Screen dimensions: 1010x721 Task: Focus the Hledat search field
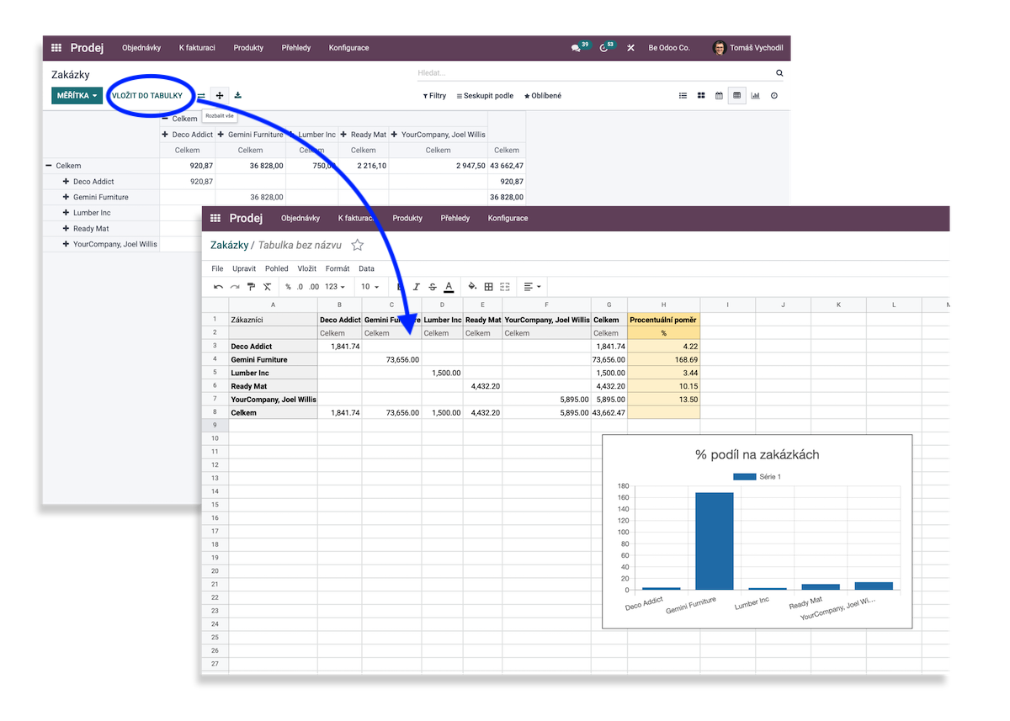[x=595, y=73]
